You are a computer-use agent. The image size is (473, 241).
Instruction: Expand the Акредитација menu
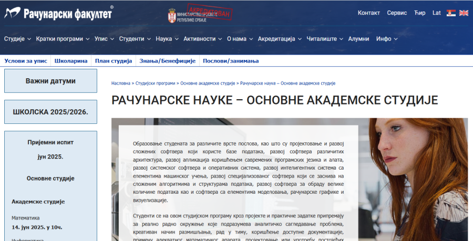pyautogui.click(x=280, y=39)
